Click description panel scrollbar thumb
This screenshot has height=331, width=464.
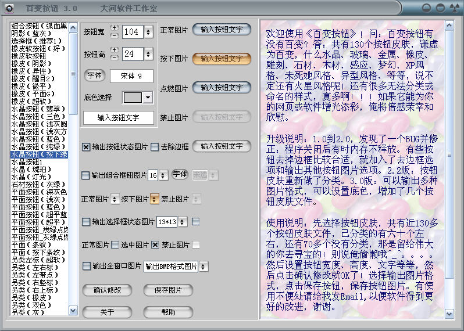[449, 154]
